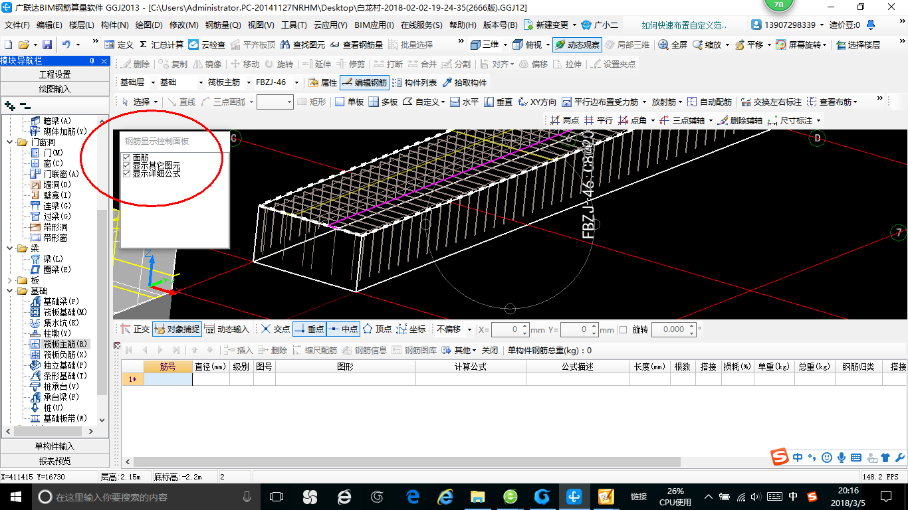Collapse 梁 tree node

[x=9, y=248]
